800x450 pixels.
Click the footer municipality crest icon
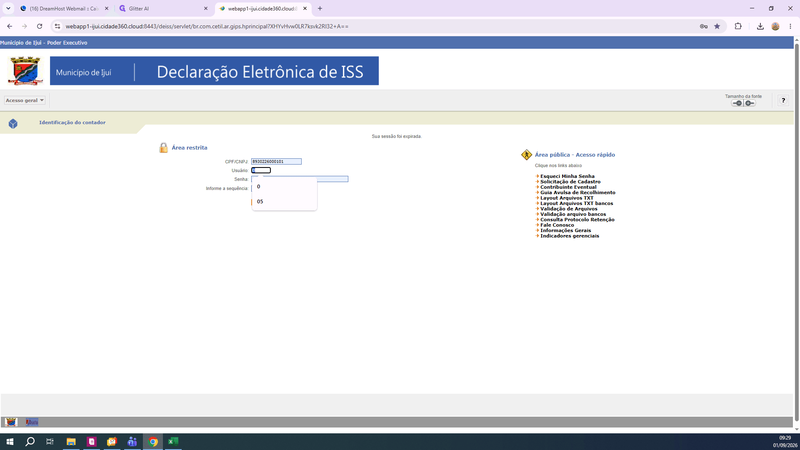[11, 422]
